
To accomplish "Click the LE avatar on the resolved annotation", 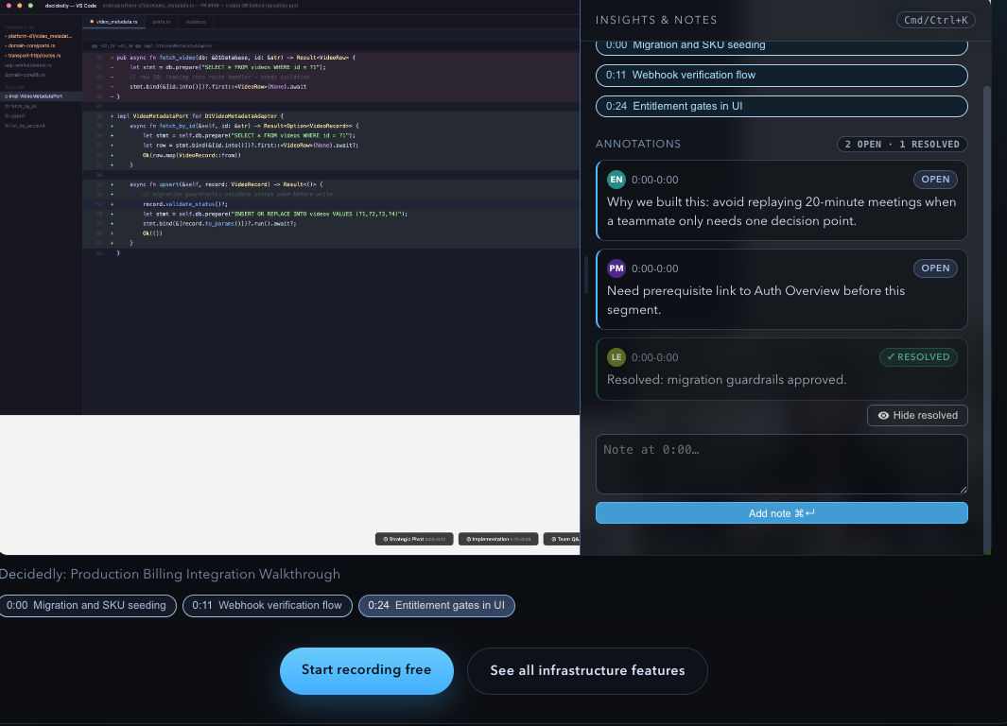I will 616,357.
